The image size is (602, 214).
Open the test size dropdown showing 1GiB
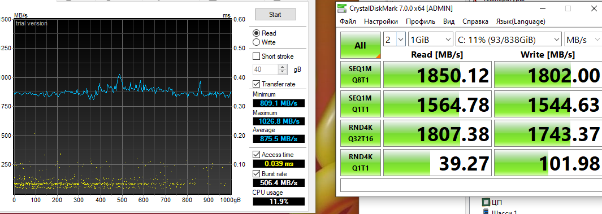click(431, 40)
